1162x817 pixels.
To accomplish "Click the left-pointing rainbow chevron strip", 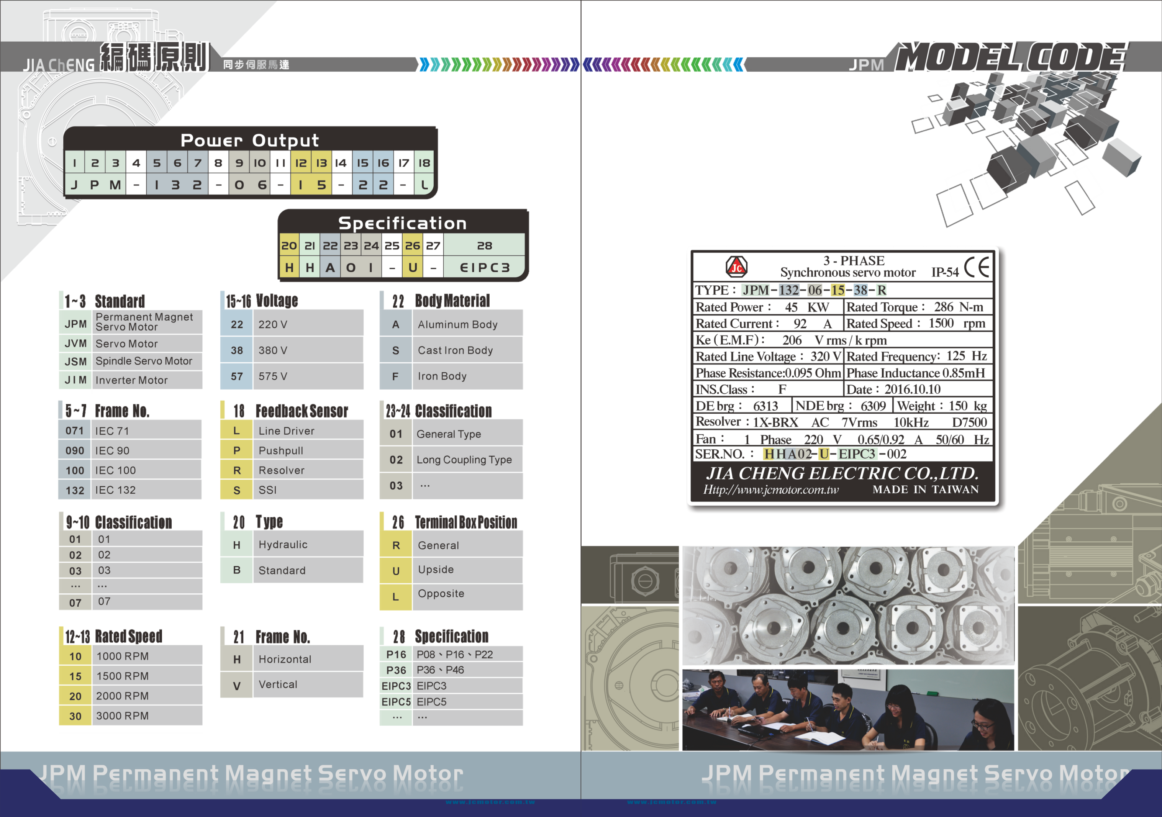I will 663,65.
